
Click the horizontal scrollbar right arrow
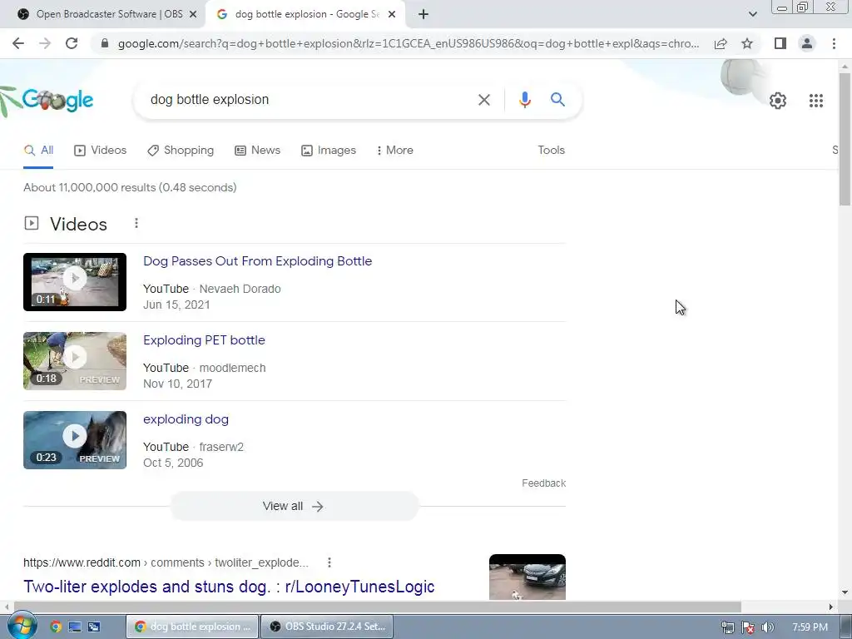coord(831,607)
